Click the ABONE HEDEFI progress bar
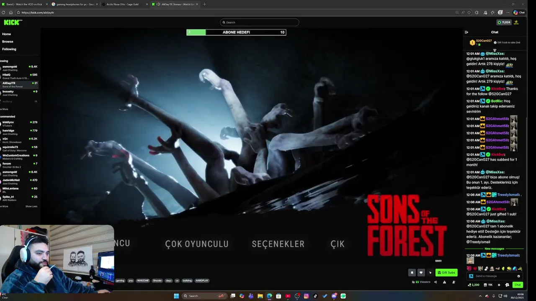536x301 pixels. click(236, 32)
